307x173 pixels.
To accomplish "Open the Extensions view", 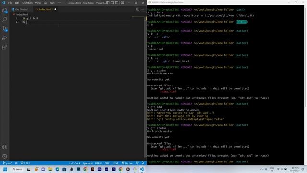I will point(4,47).
